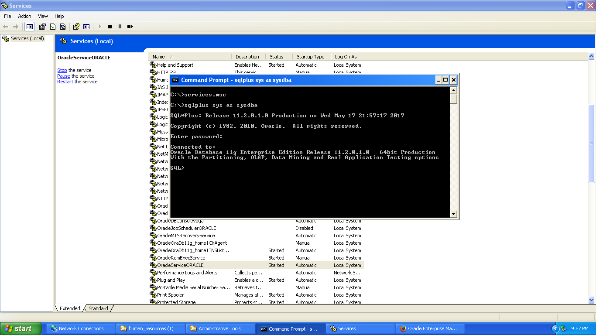Click the gear icon beside OracleJobSchedulerORACLE
Screen dimensions: 596x335
point(153,228)
